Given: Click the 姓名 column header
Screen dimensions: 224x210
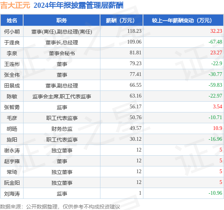Looking at the screenshot, I should [x=12, y=20].
